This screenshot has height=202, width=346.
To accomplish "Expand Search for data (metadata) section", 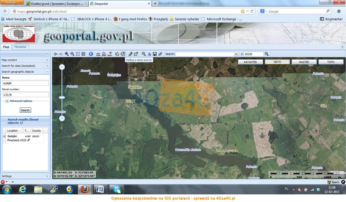I will click(47, 66).
